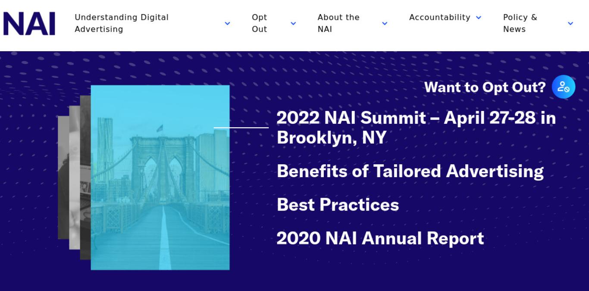The image size is (589, 291).
Task: Expand the Accountability menu chevron
Action: tap(478, 18)
